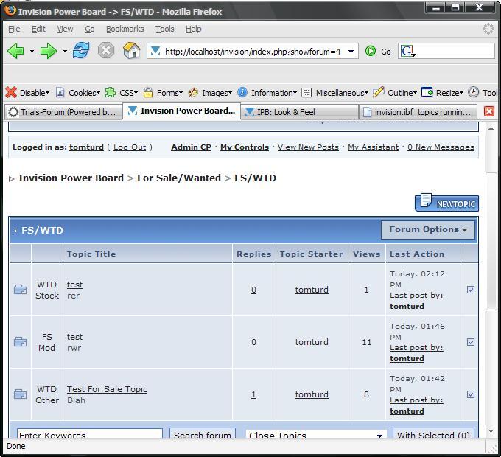Image resolution: width=501 pixels, height=457 pixels.
Task: Open the My Assistant link
Action: (374, 147)
